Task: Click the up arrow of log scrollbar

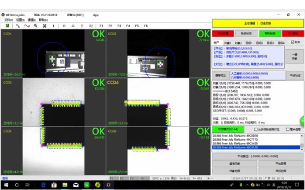Action: tap(302, 136)
